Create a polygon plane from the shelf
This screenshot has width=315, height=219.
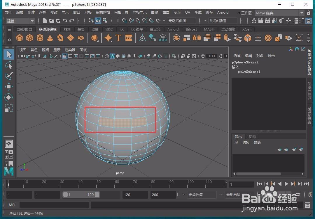point(71,38)
